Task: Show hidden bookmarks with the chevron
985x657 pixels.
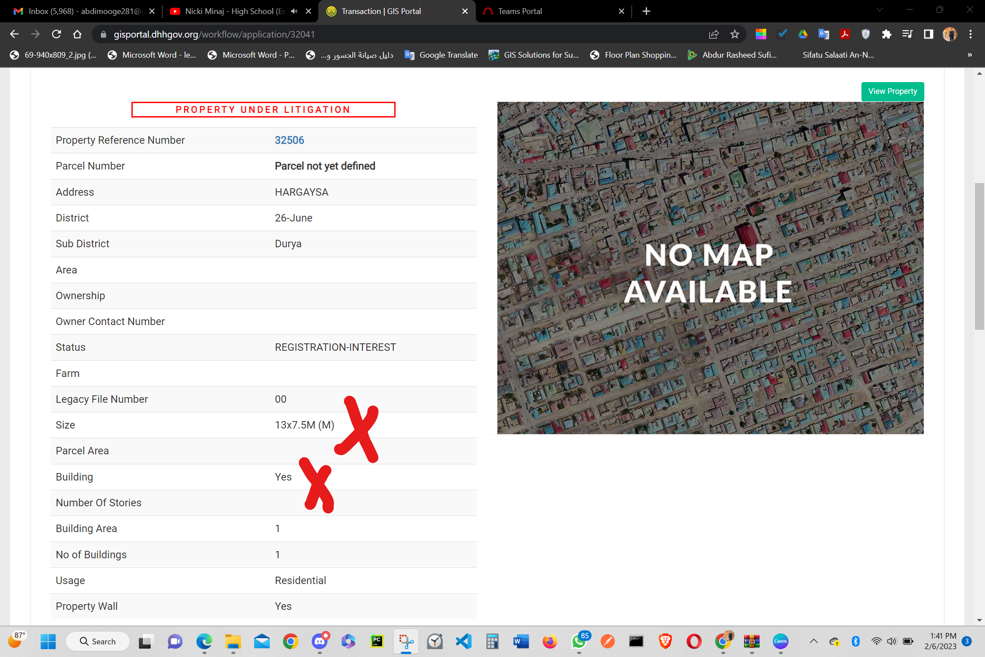Action: [x=970, y=55]
